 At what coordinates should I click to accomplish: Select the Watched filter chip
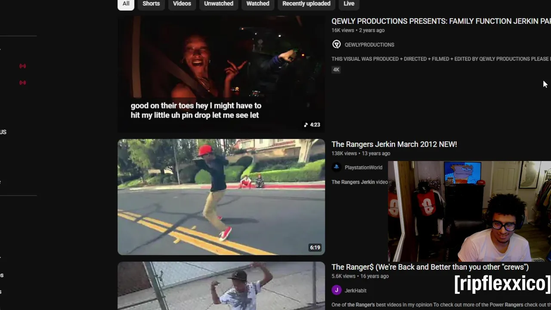[258, 4]
